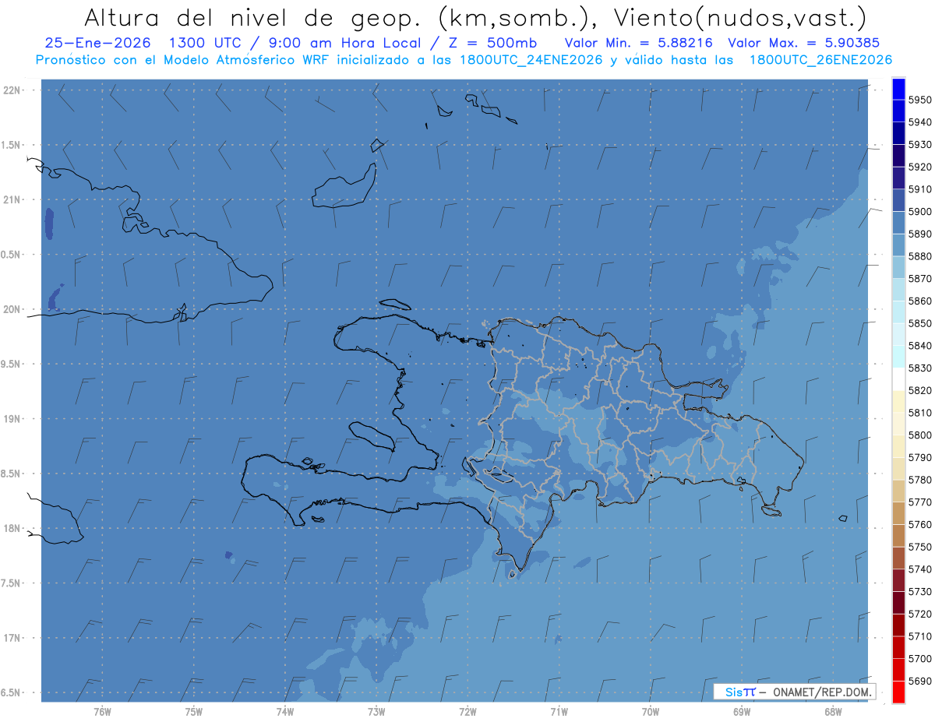Click the '20N' latitude axis label
This screenshot has width=935, height=722.
(12, 309)
